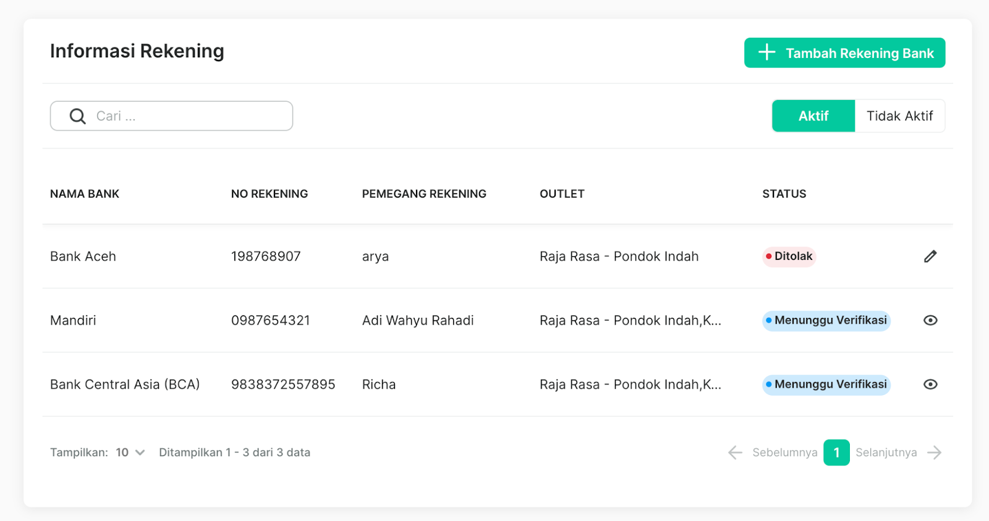Screen dimensions: 989x521
Task: Click the Ditolak status badge
Action: [x=789, y=256]
